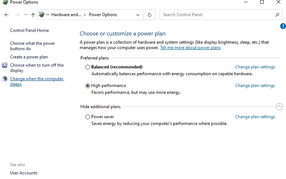Select the High performance radio button

pos(88,86)
